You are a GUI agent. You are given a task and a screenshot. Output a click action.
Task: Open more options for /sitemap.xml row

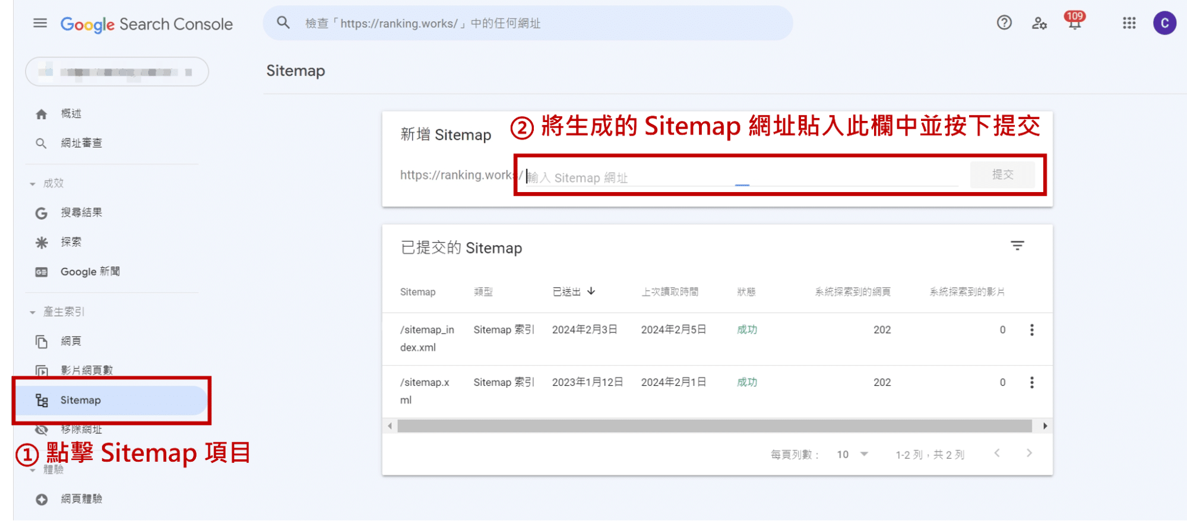pyautogui.click(x=1031, y=383)
